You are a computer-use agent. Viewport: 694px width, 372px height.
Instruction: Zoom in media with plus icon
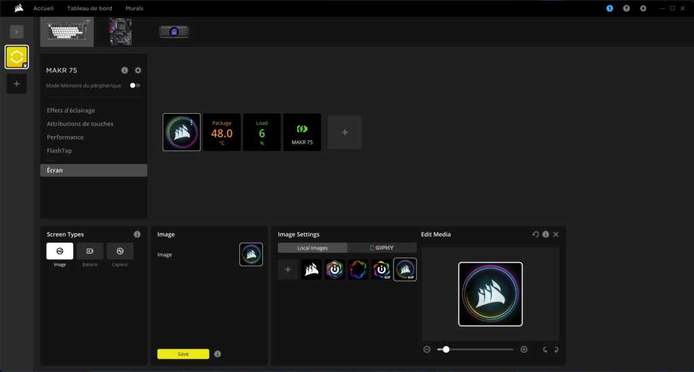click(x=524, y=350)
